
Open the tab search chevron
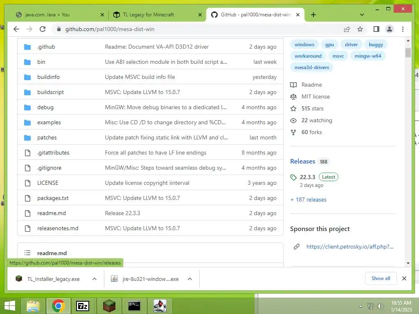pyautogui.click(x=362, y=15)
